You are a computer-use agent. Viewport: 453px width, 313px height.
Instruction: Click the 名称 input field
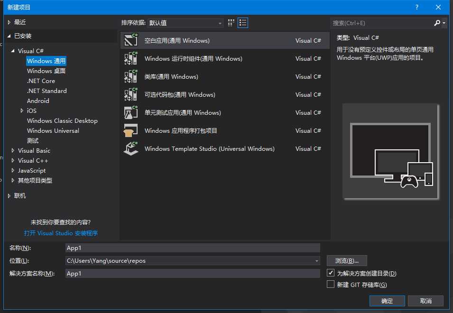tap(193, 248)
